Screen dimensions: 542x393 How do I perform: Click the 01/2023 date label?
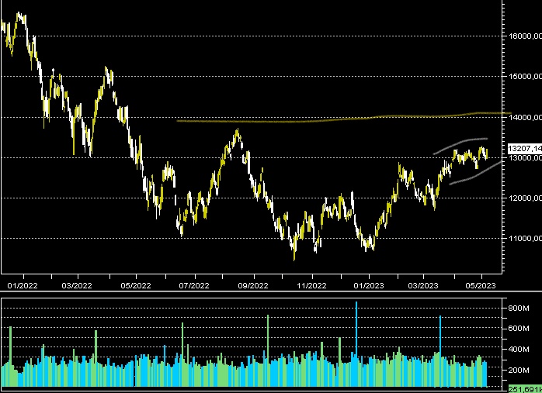click(x=369, y=286)
